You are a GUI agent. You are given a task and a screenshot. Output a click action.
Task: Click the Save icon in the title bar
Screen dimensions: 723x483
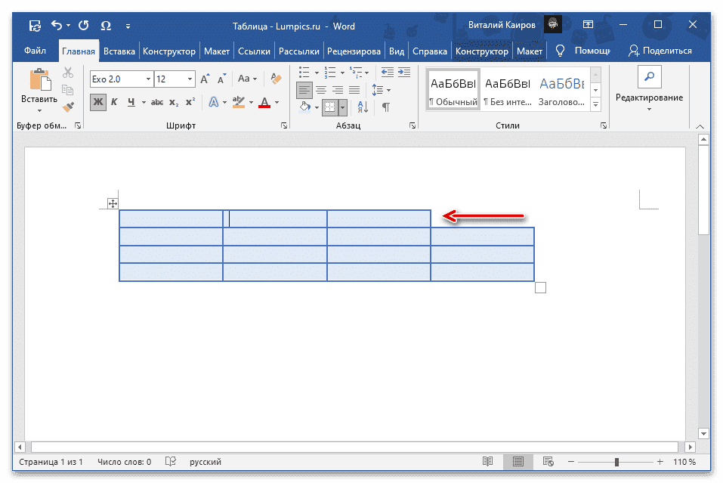point(35,26)
